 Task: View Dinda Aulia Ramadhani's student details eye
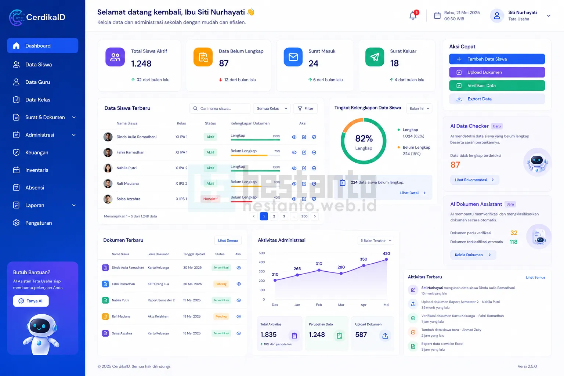pyautogui.click(x=294, y=137)
